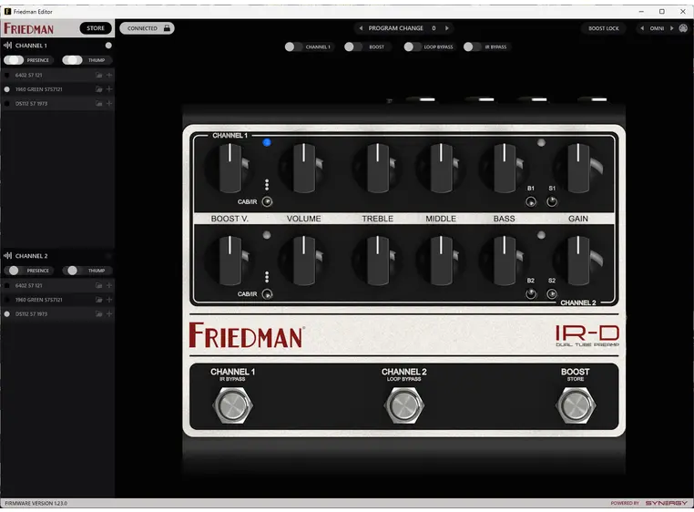Toggle Channel 2 Thump switch
Viewport: 694px width, 512px height.
(x=72, y=271)
